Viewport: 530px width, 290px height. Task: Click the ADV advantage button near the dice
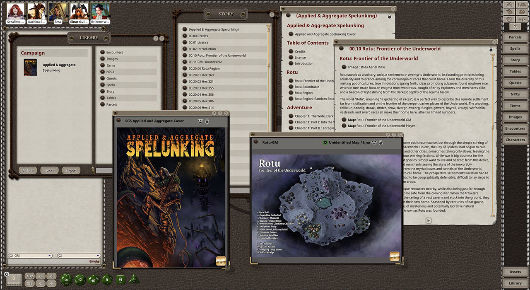[29, 275]
